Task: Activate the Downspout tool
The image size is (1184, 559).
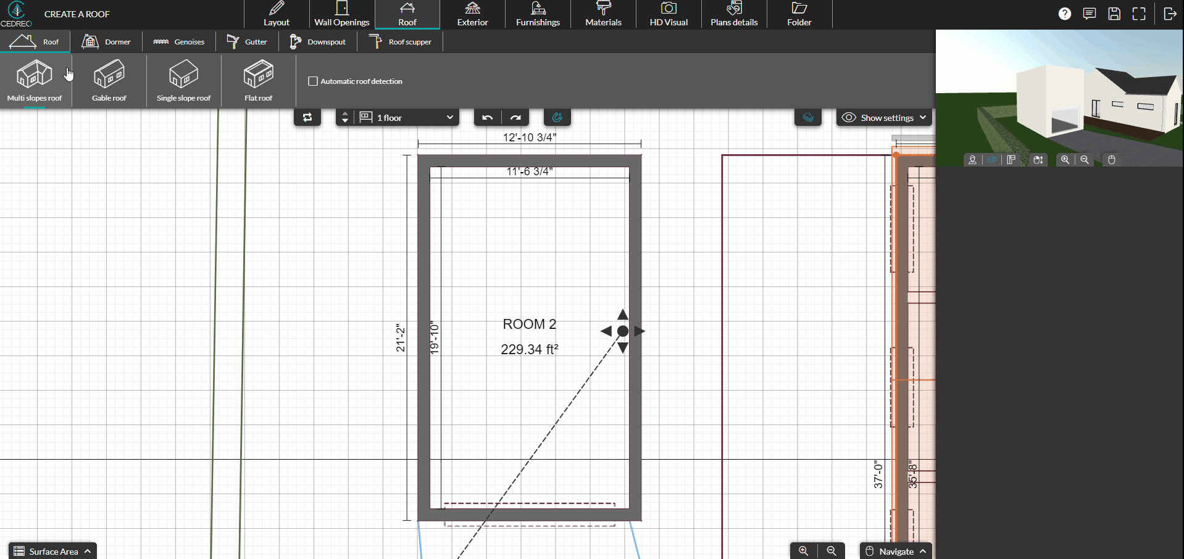Action: click(318, 41)
